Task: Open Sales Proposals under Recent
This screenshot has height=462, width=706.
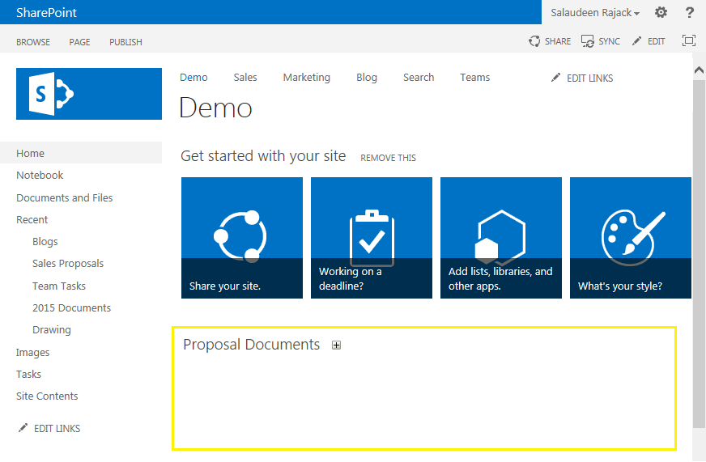Action: click(68, 264)
